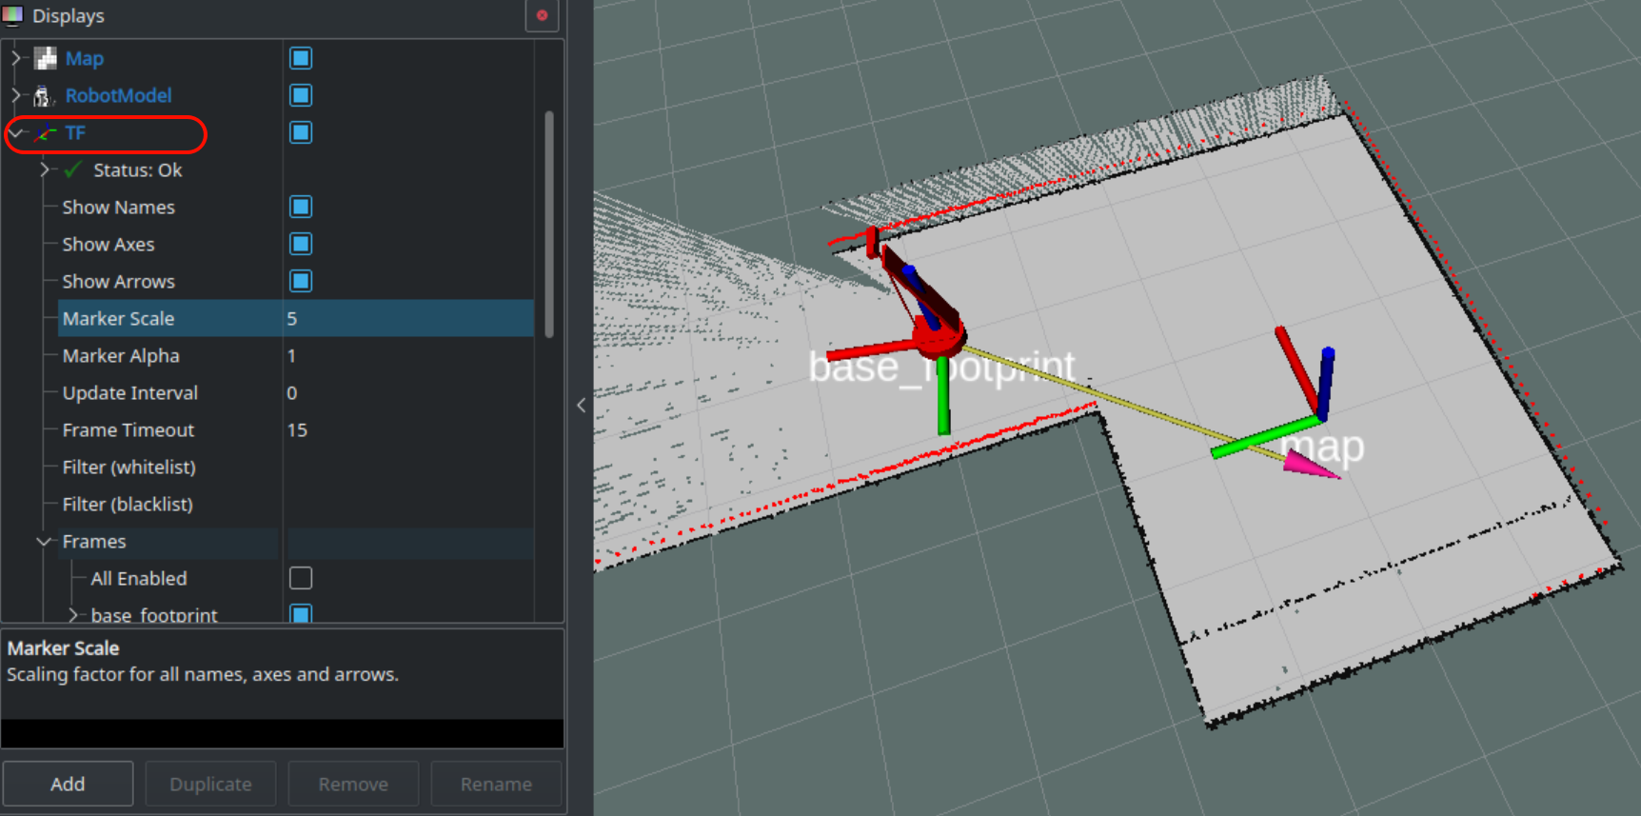The height and width of the screenshot is (816, 1641).
Task: Collapse the Frames section
Action: 44,542
